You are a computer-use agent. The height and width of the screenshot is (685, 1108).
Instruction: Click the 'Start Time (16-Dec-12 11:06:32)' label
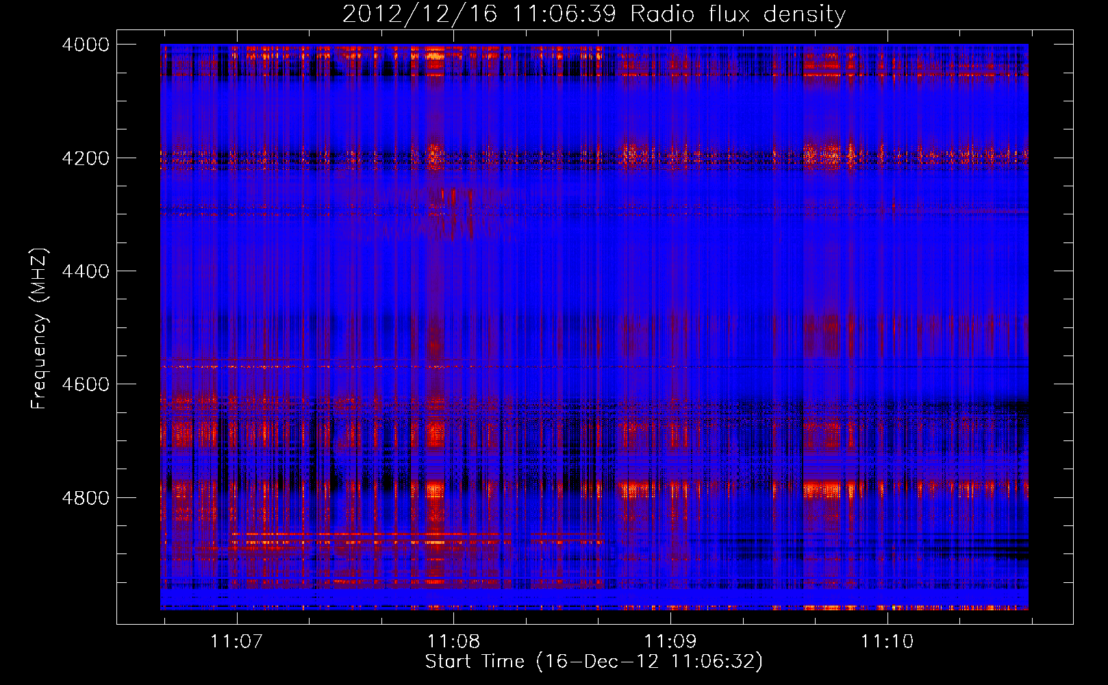pos(594,662)
